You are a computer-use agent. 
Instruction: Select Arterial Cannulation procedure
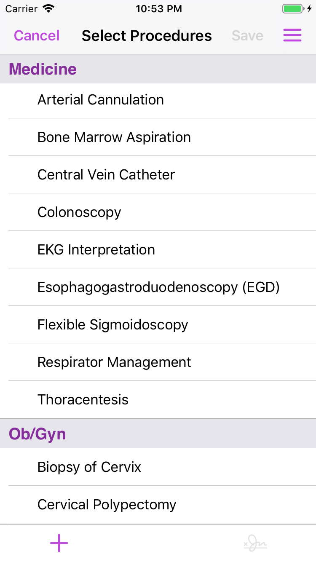pyautogui.click(x=101, y=100)
